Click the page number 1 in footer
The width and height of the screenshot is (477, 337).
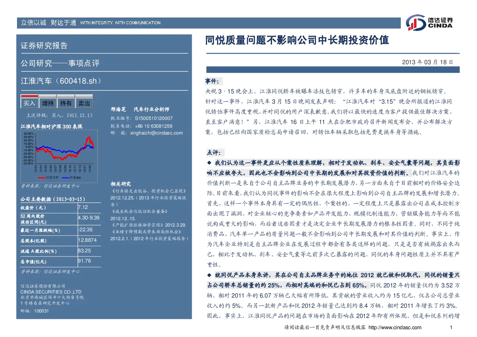451,327
